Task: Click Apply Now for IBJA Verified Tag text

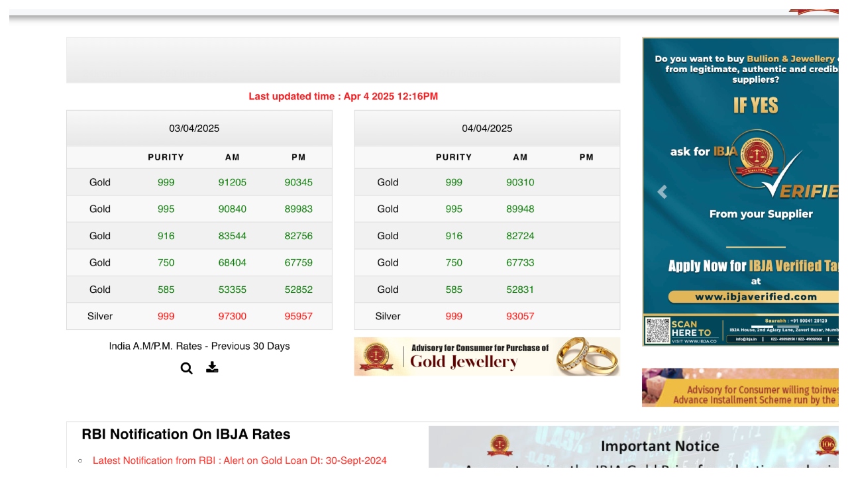Action: point(754,266)
